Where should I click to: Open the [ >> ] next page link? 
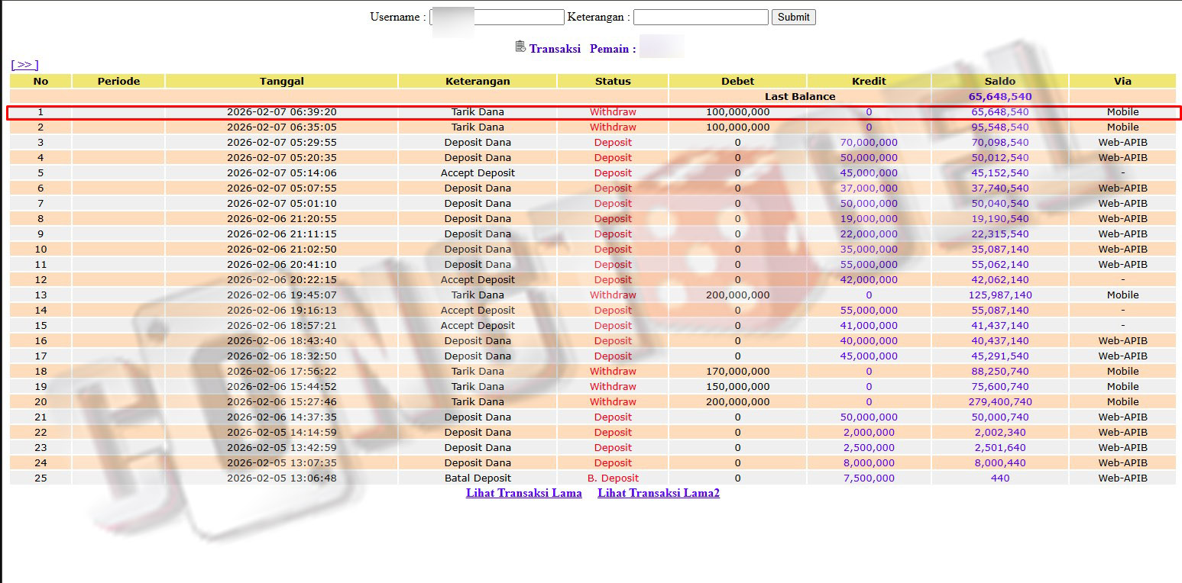[24, 65]
